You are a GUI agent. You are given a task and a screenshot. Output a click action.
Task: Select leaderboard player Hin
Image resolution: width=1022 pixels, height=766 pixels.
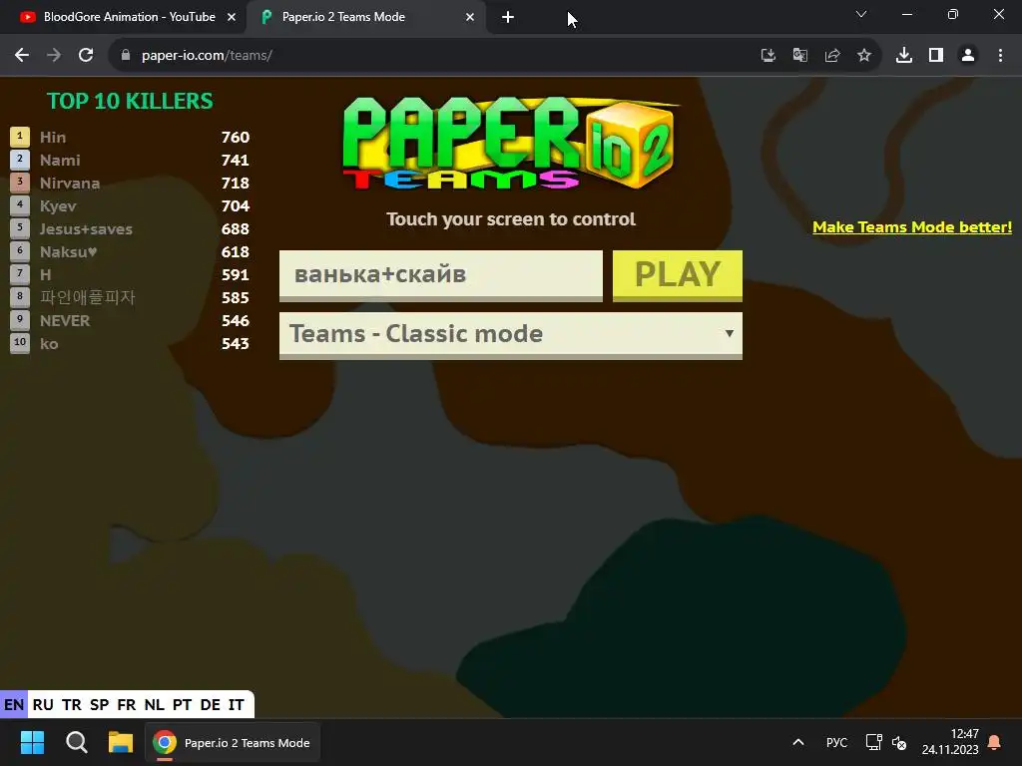(53, 138)
